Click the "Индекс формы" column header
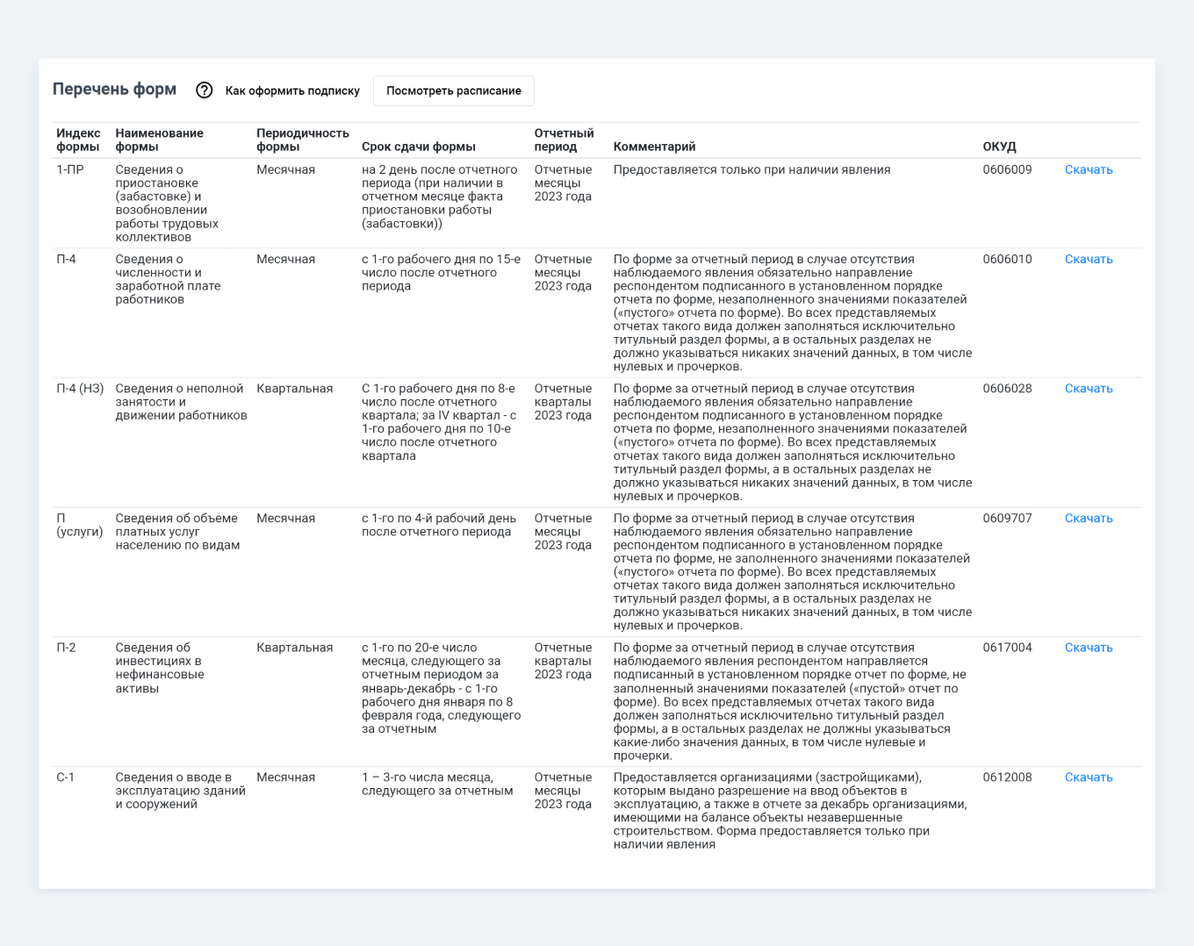The height and width of the screenshot is (946, 1194). (78, 140)
